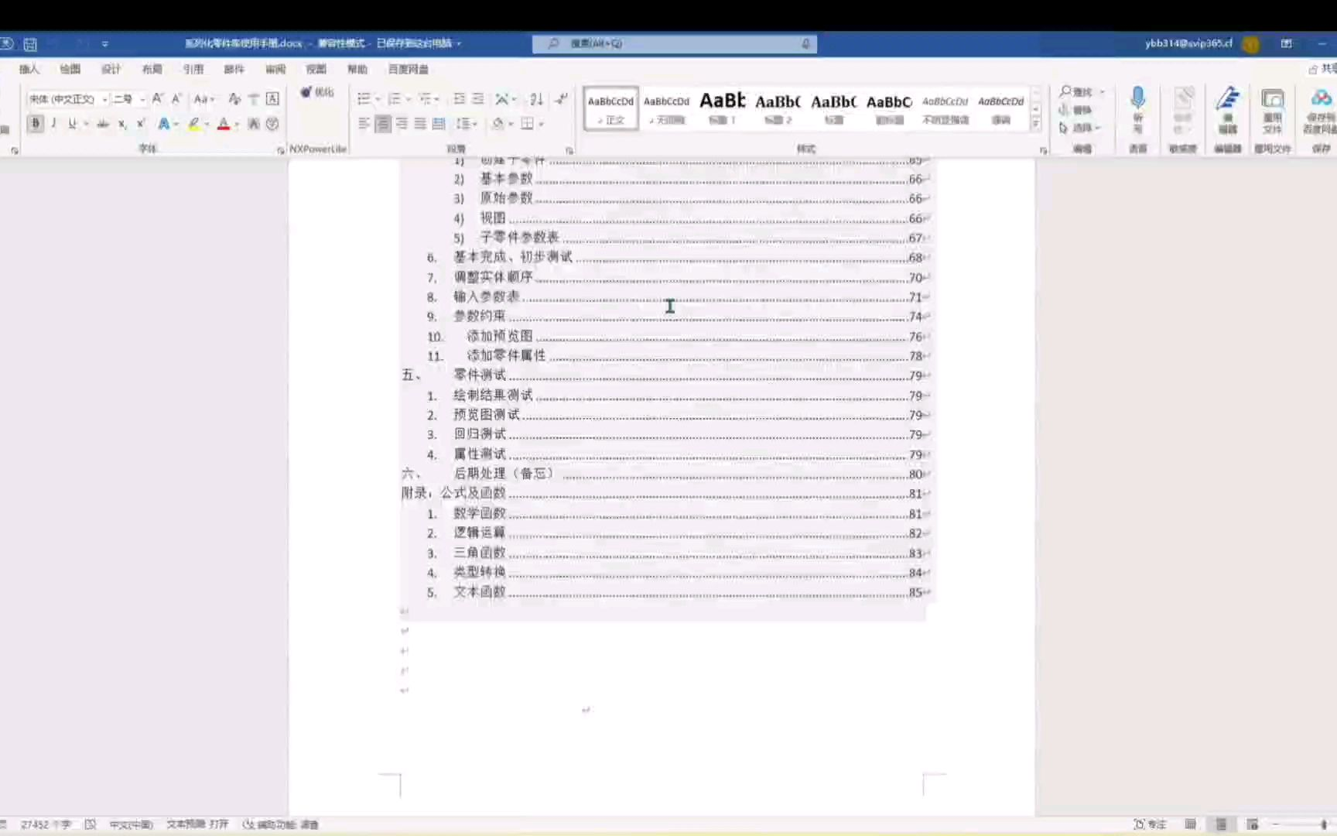Click the 附录 公式及函数 table of contents entry

(453, 493)
